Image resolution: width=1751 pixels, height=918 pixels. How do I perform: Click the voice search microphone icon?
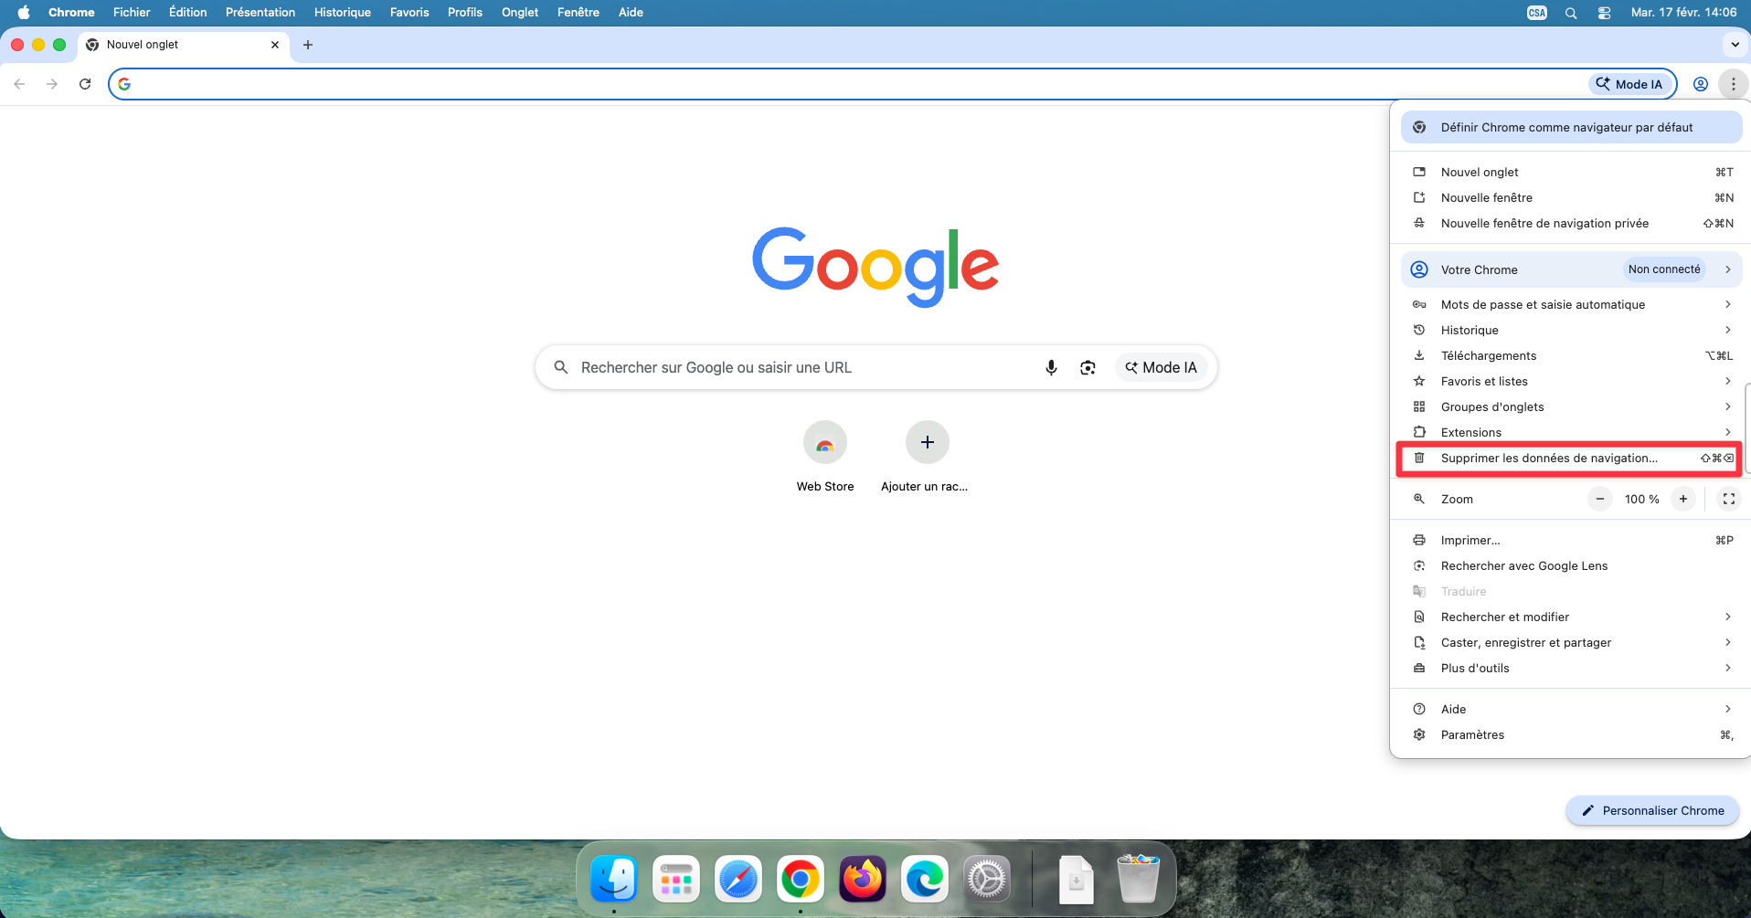tap(1051, 367)
